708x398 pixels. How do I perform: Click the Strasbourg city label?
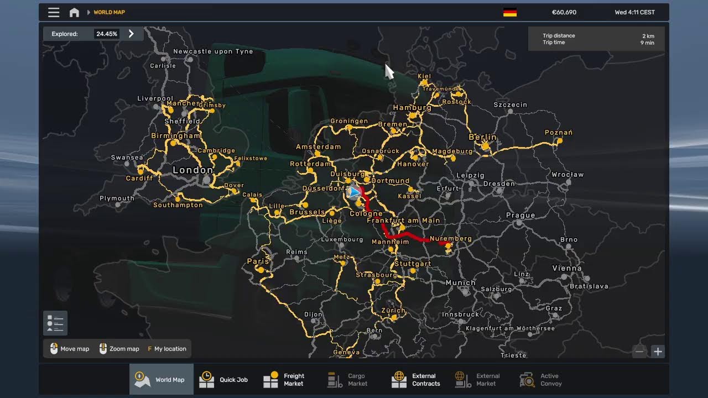click(376, 275)
